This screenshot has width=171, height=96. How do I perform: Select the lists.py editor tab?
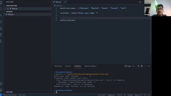click(x=58, y=2)
